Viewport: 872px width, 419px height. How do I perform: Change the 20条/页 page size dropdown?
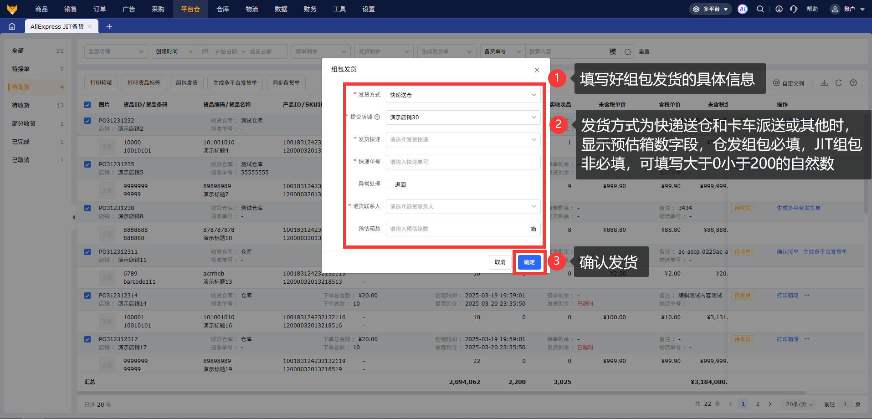coord(800,404)
